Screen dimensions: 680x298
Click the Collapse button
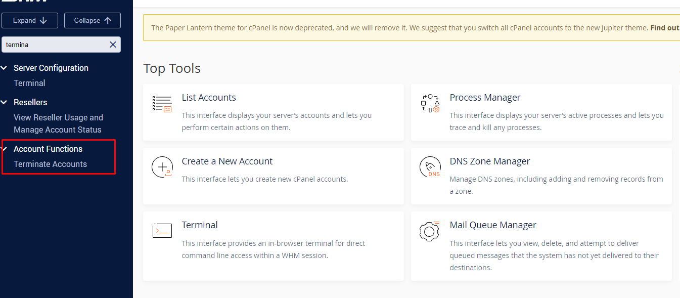(x=93, y=21)
